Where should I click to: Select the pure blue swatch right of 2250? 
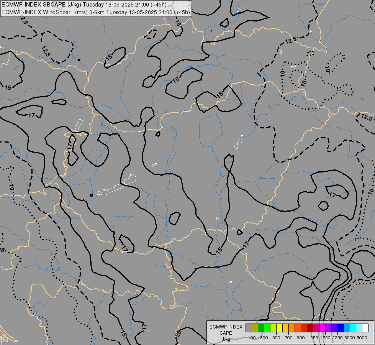(x=341, y=328)
